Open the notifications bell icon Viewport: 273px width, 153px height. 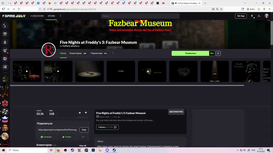point(252,16)
